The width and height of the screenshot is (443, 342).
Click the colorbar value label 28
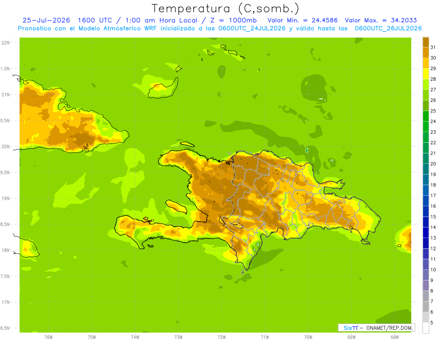[433, 79]
